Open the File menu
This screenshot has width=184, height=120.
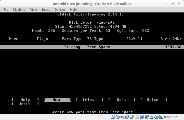6,9
